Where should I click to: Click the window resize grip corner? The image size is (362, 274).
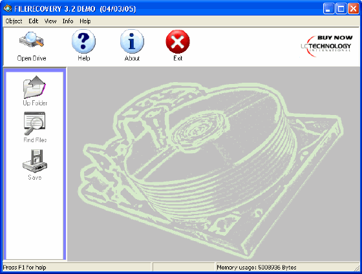click(357, 268)
